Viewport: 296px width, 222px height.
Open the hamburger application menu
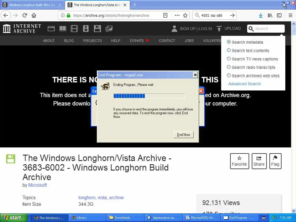(291, 16)
